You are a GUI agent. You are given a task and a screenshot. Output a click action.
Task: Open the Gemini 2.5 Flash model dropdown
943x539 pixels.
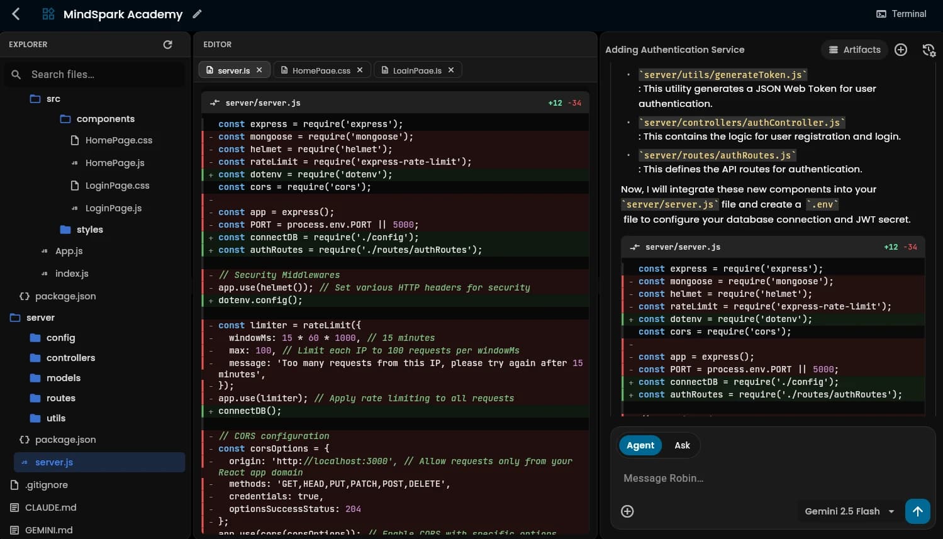(x=848, y=511)
